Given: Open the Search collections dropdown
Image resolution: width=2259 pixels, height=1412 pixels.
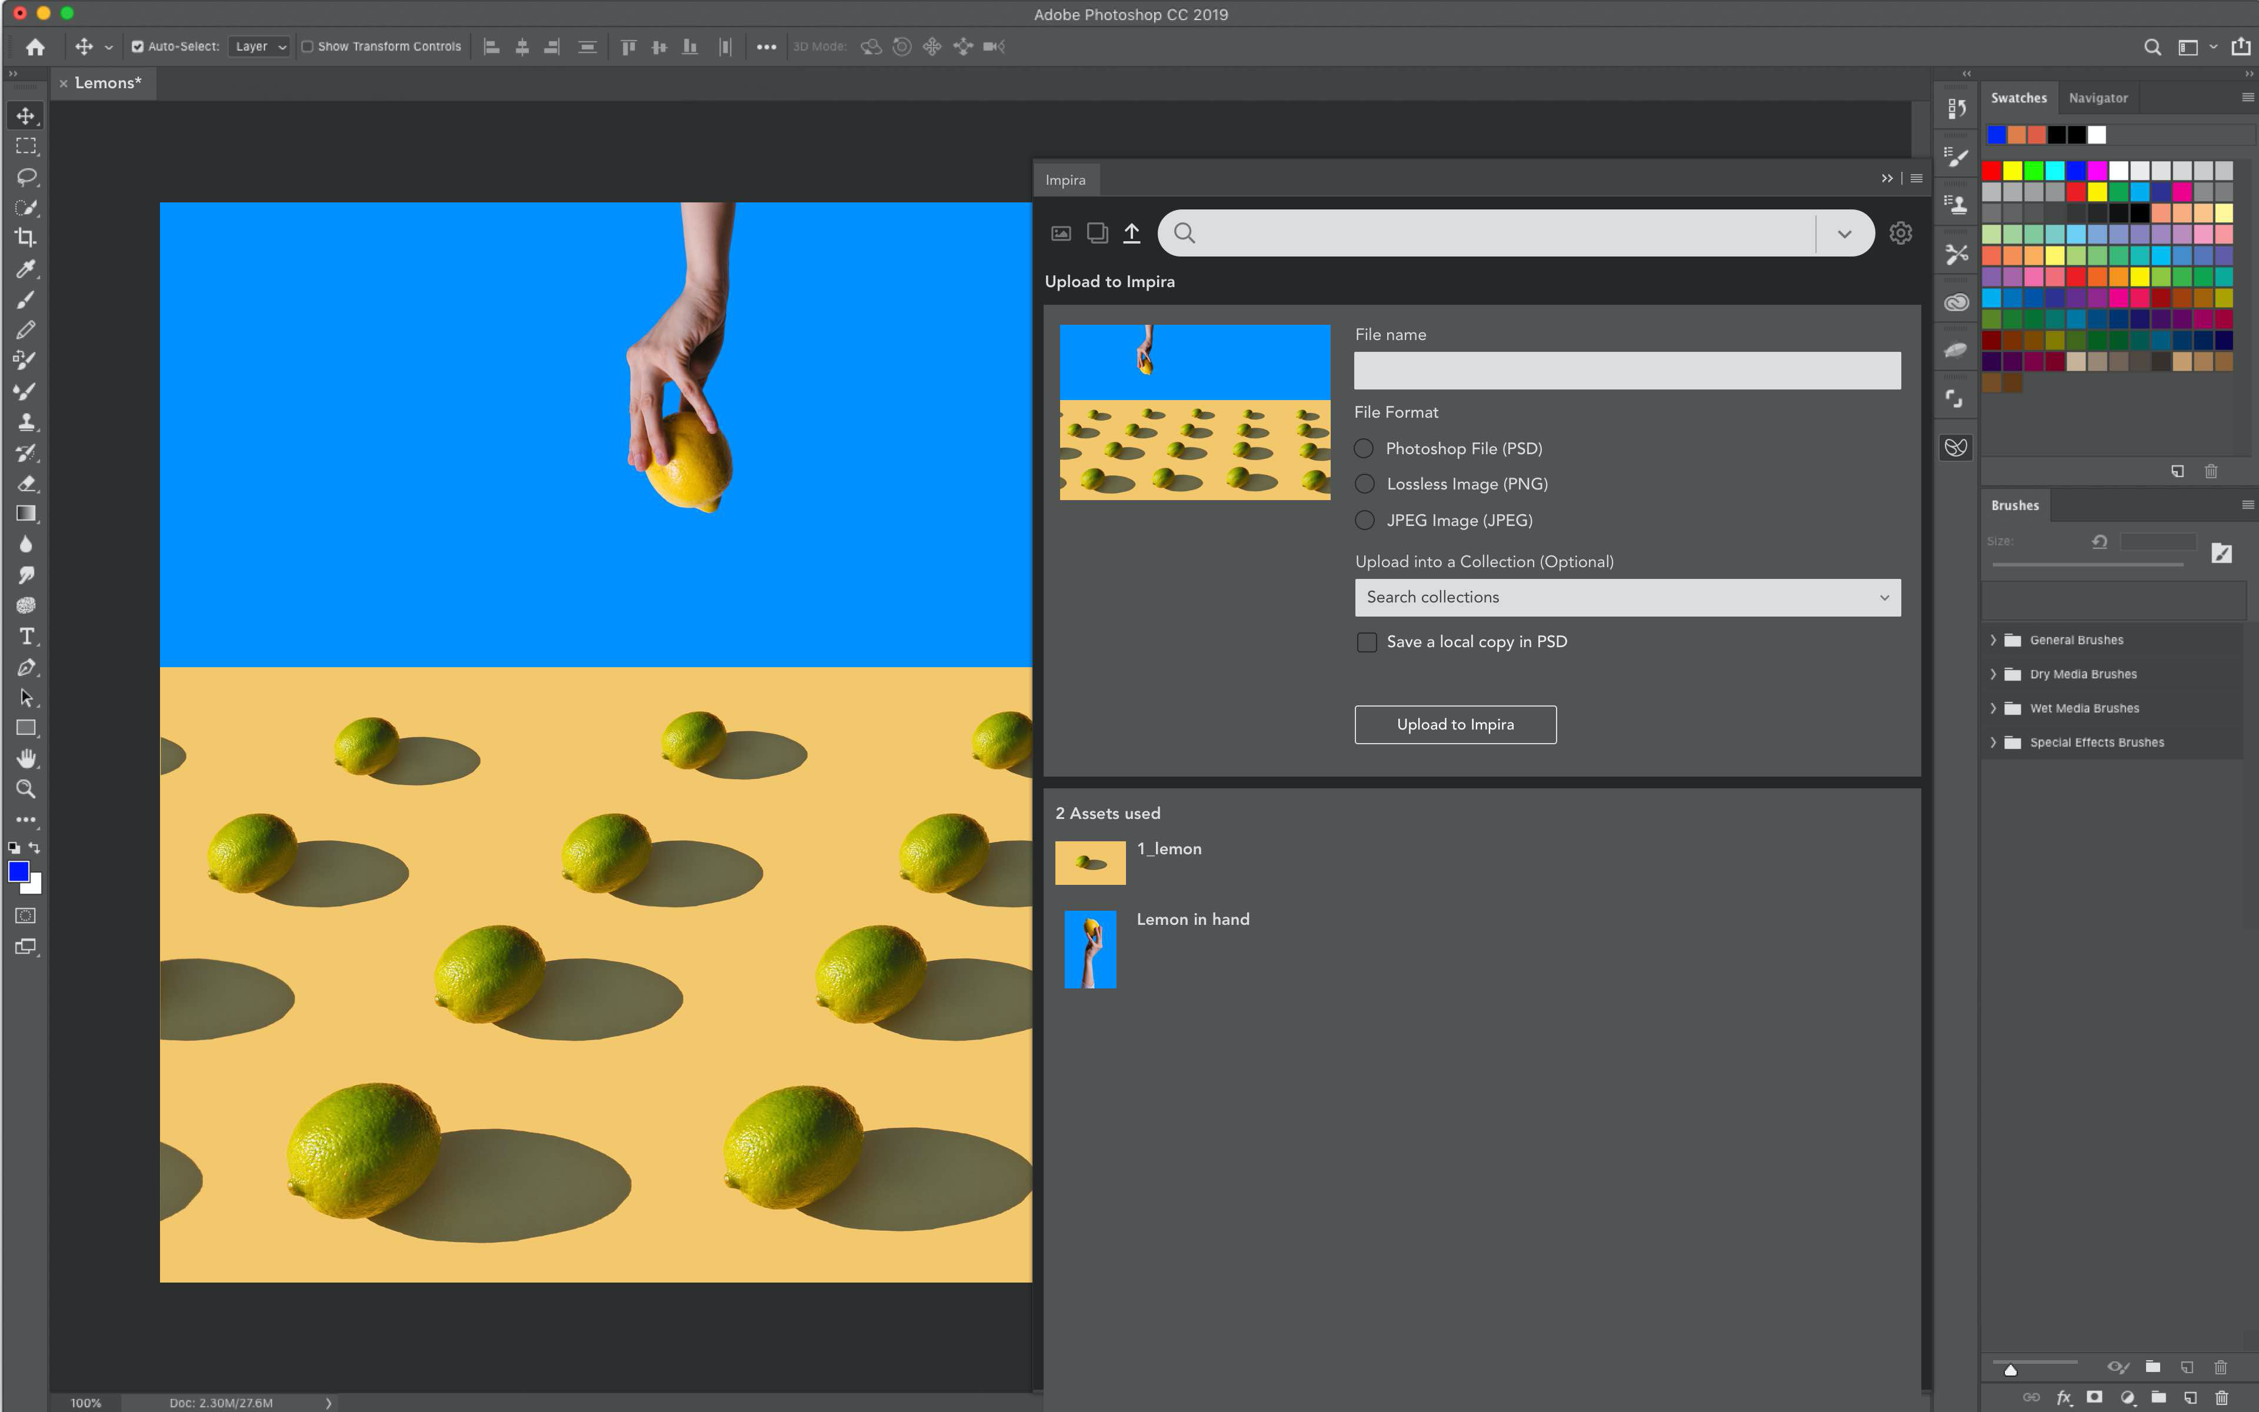Looking at the screenshot, I should (x=1627, y=598).
